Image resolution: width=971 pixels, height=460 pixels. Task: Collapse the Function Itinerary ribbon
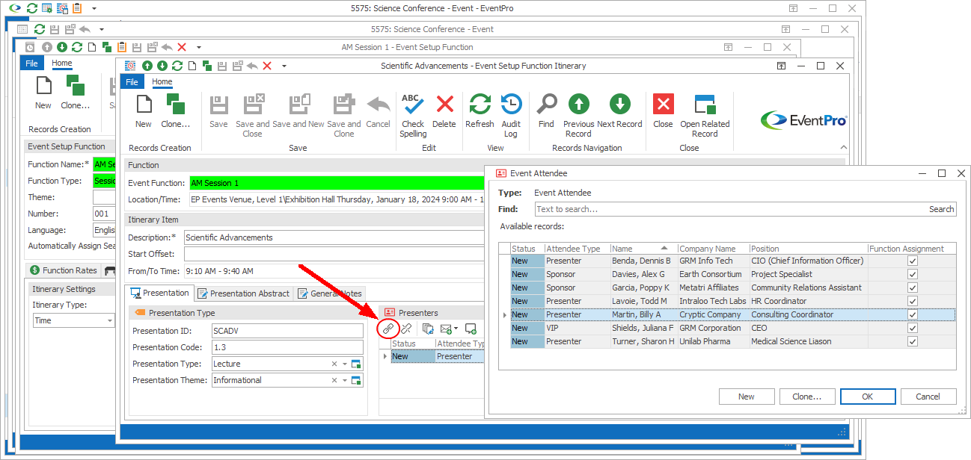844,147
